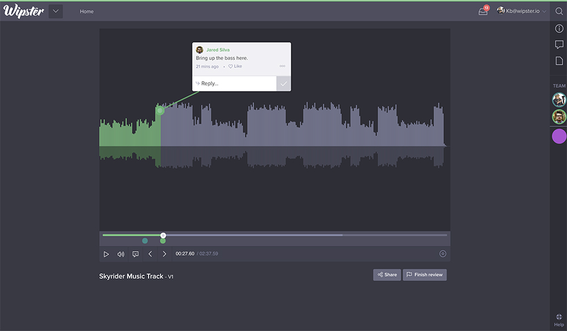Jump to the previous comment arrow

pos(150,254)
